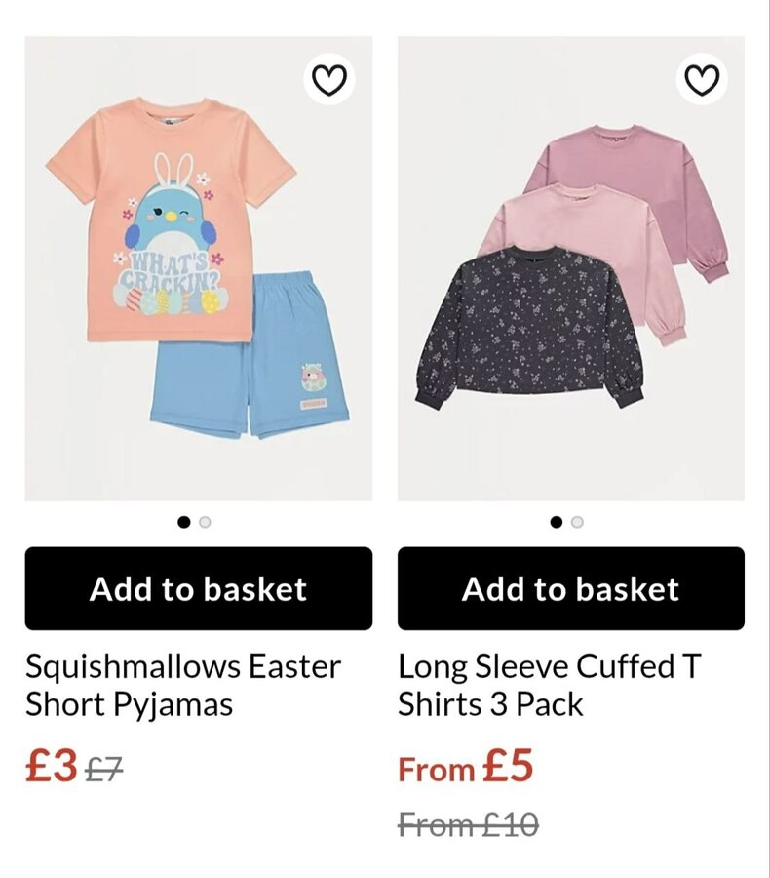Show second image of T shirts pack via dot
The width and height of the screenshot is (770, 878).
[577, 522]
